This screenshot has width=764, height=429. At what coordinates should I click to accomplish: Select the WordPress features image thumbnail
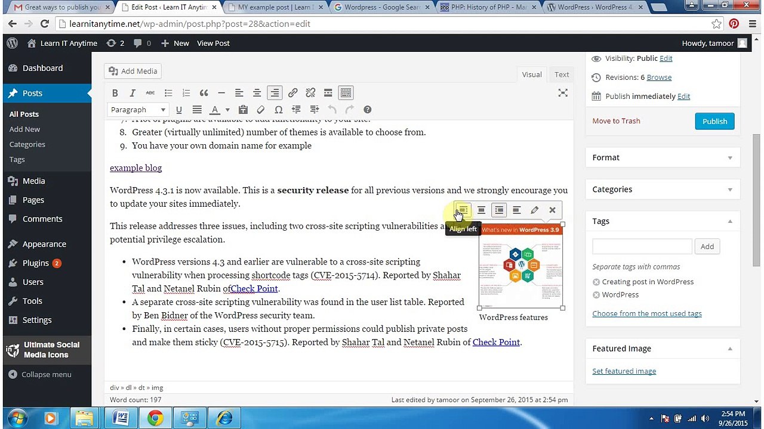tap(521, 266)
